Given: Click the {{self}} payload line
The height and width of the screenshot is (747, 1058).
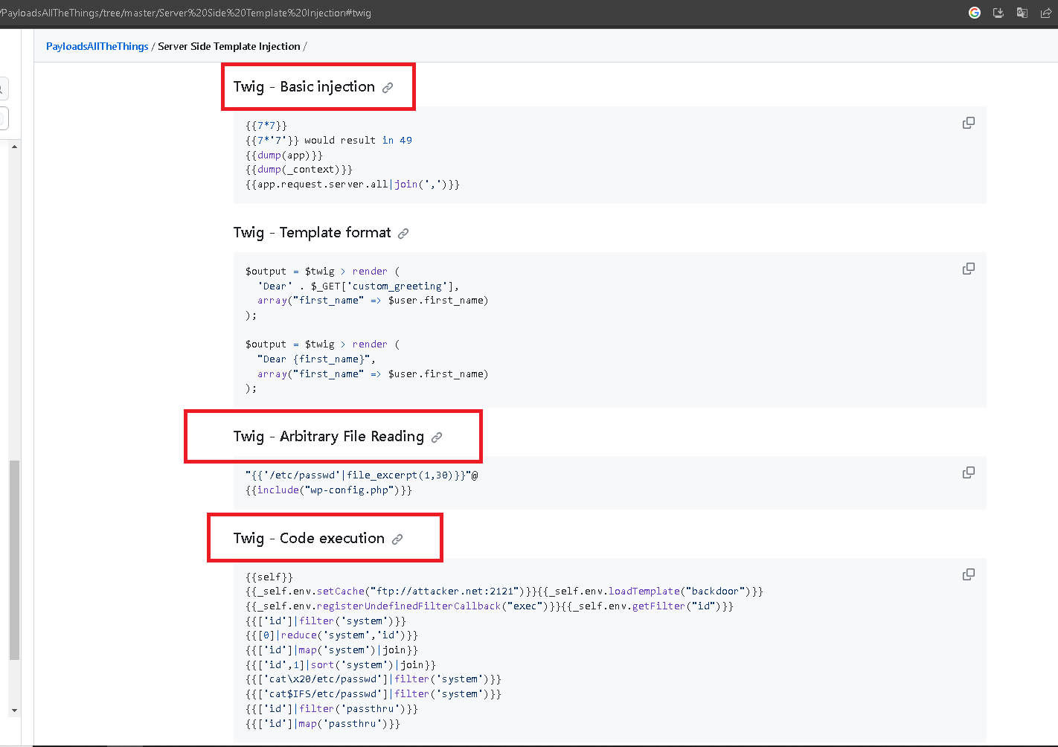Looking at the screenshot, I should coord(269,577).
